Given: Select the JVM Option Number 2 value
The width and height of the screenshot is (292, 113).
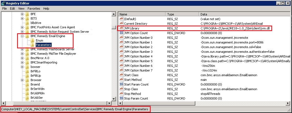Looking at the screenshot, I should [x=138, y=47].
